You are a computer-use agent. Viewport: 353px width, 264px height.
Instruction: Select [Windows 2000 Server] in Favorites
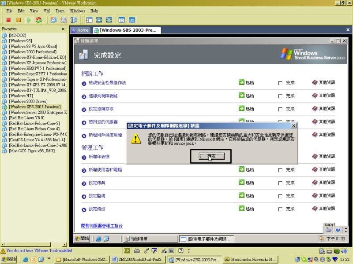28,101
